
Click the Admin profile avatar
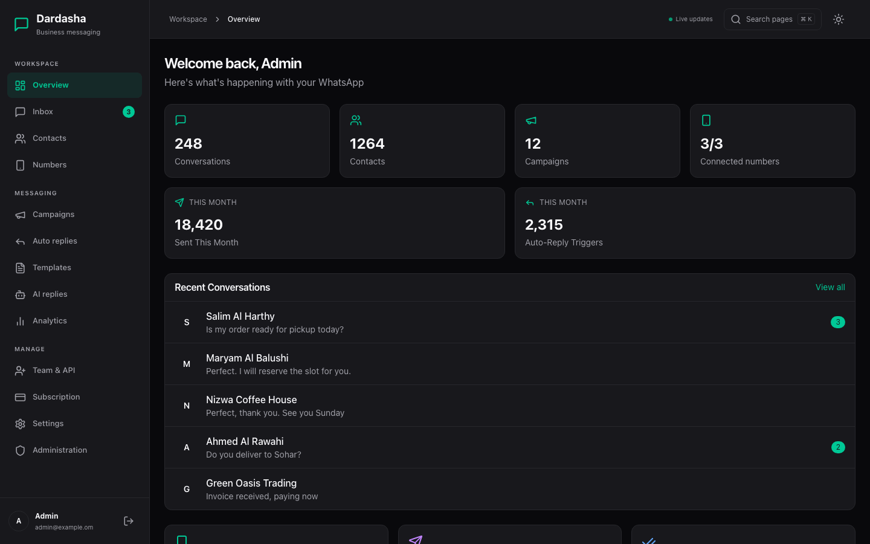click(19, 521)
